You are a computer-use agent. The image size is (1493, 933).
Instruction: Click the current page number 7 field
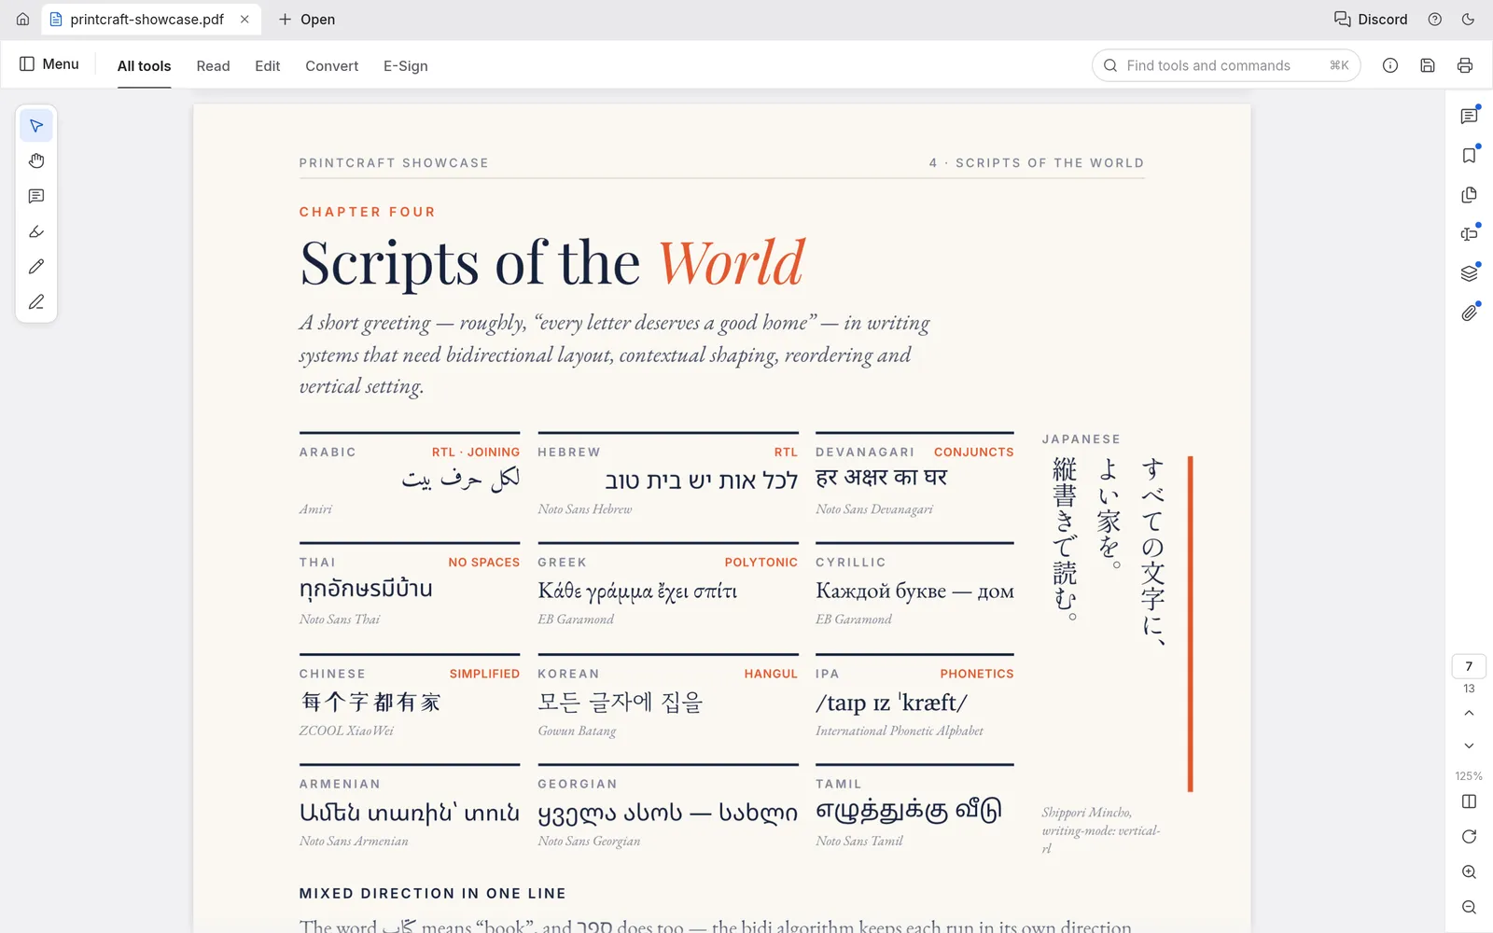[x=1469, y=666]
